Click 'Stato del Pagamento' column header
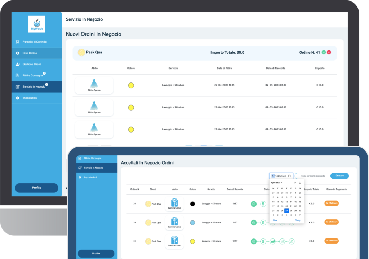The width and height of the screenshot is (369, 259). (337, 189)
